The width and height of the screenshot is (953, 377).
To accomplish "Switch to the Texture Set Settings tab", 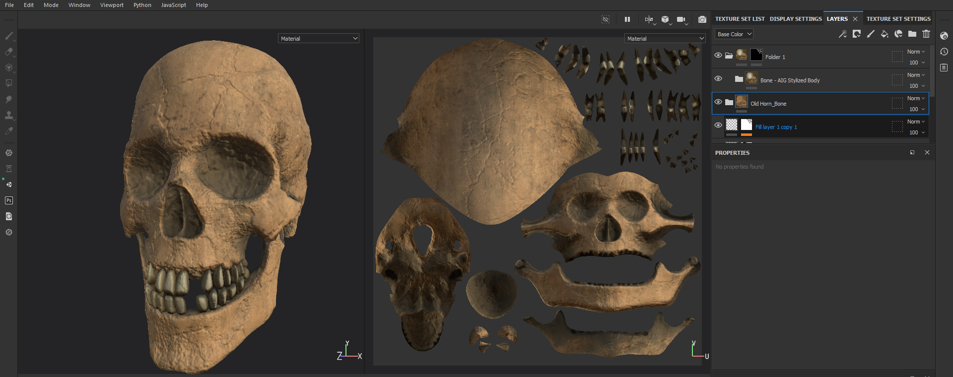I will click(x=898, y=19).
